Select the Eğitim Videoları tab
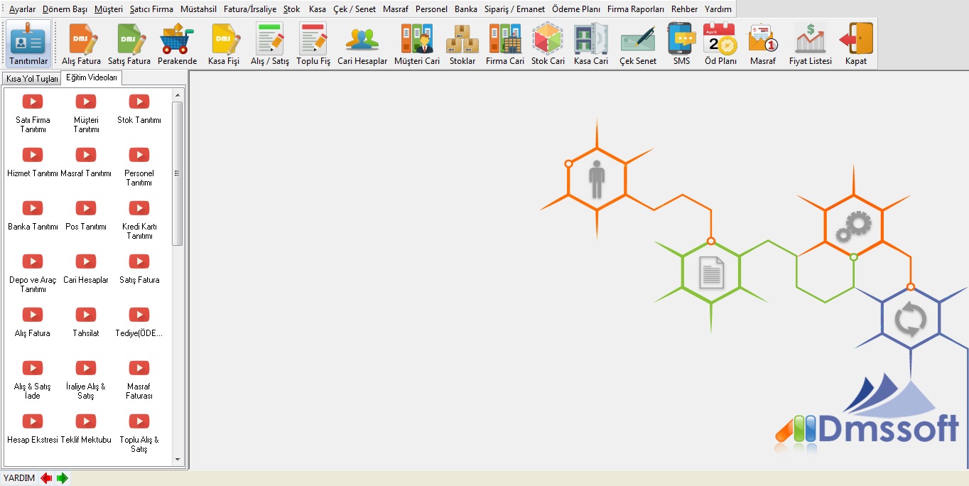The image size is (969, 486). [x=92, y=78]
